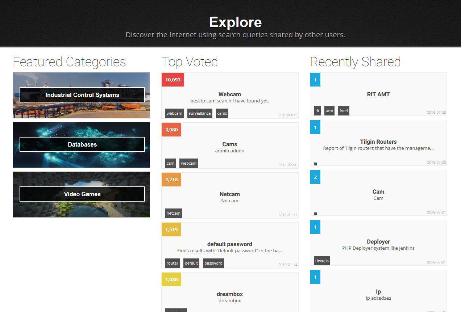Click 'PHP Deployer system like jenkins' text
This screenshot has width=461, height=312.
378,248
